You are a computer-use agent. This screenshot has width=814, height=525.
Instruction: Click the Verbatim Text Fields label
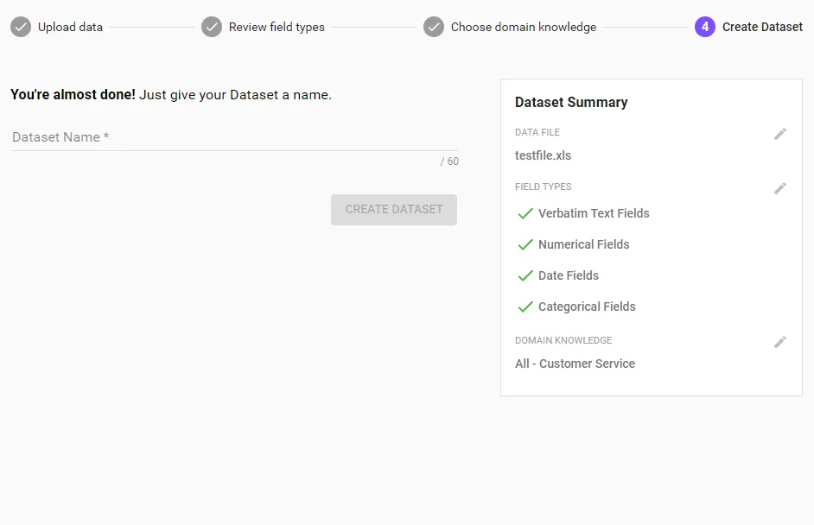[594, 213]
